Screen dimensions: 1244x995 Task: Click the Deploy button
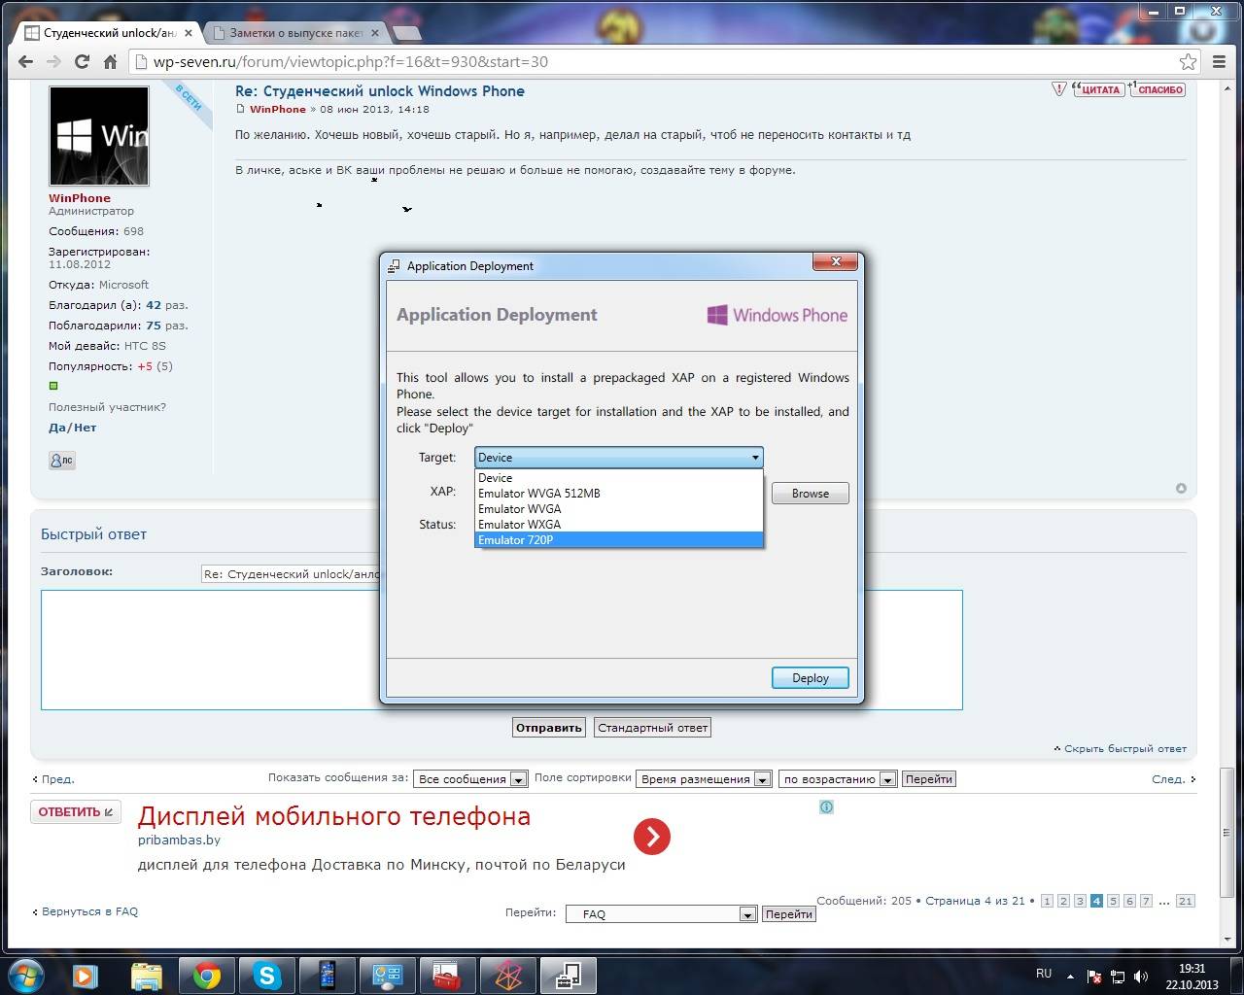[x=811, y=677]
